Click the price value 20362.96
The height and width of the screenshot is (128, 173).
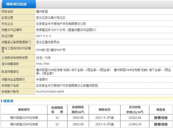click(x=135, y=118)
